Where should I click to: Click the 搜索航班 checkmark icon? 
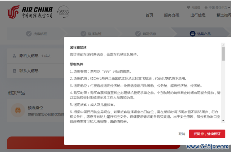coord(29,34)
